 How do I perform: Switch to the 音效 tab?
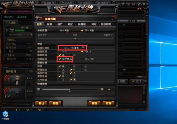(x=60, y=24)
